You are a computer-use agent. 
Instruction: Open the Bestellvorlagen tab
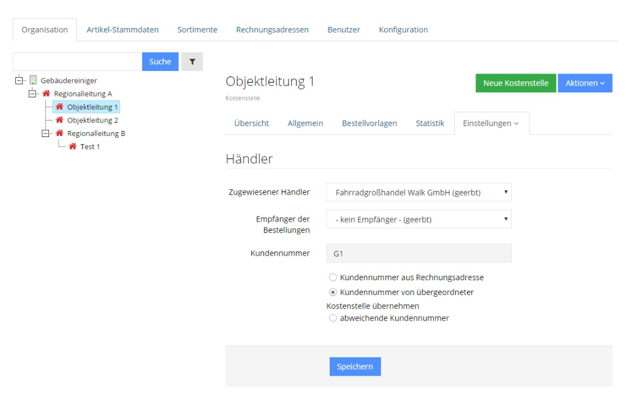point(369,123)
